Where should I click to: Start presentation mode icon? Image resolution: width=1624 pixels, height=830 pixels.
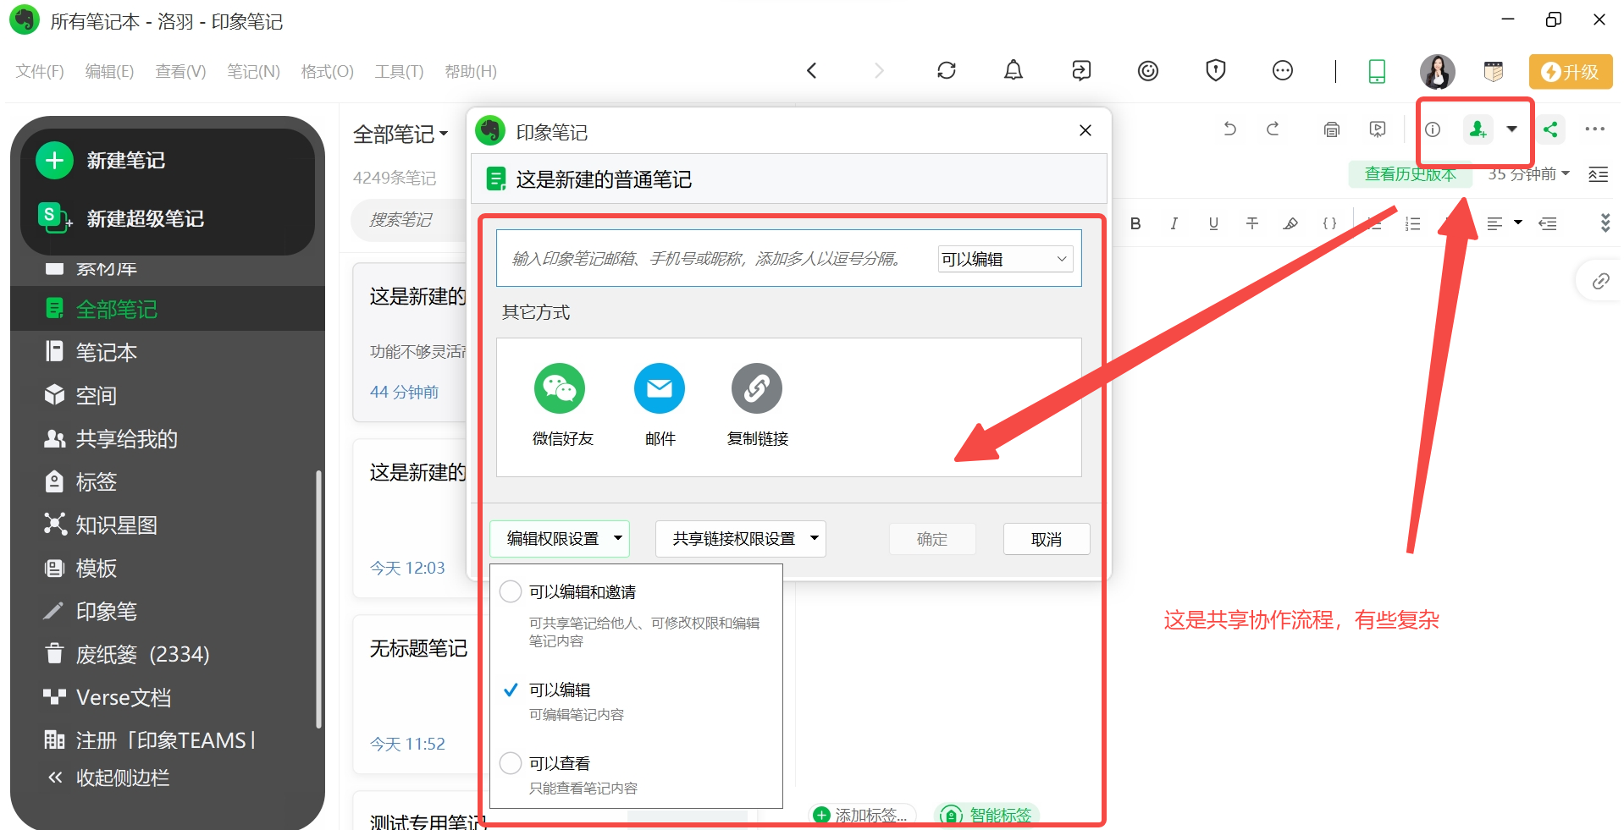tap(1378, 129)
